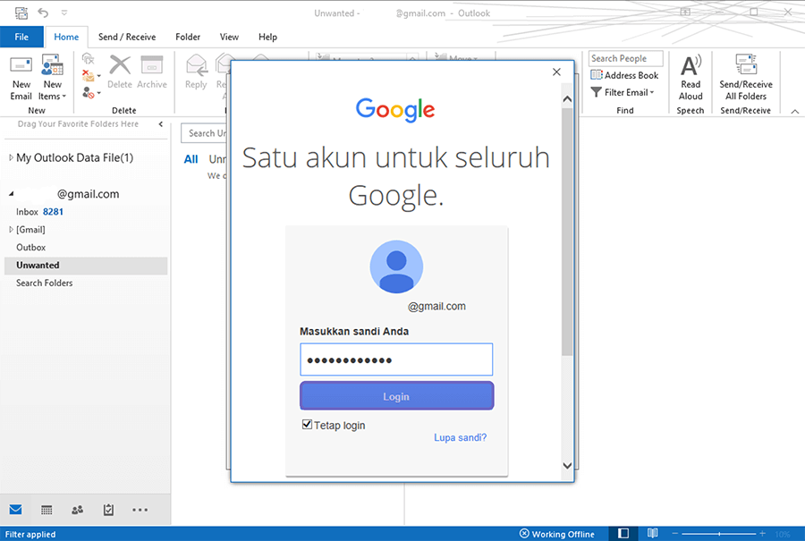
Task: Open the Address Book
Action: 624,75
